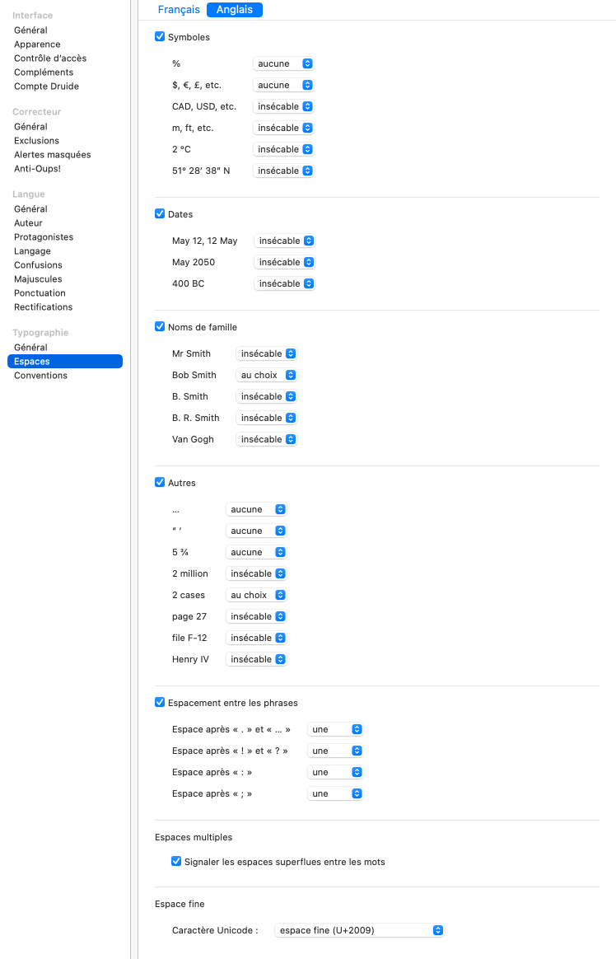The height and width of the screenshot is (959, 616).
Task: Uncheck Signaler les espaces superflues option
Action: (176, 862)
